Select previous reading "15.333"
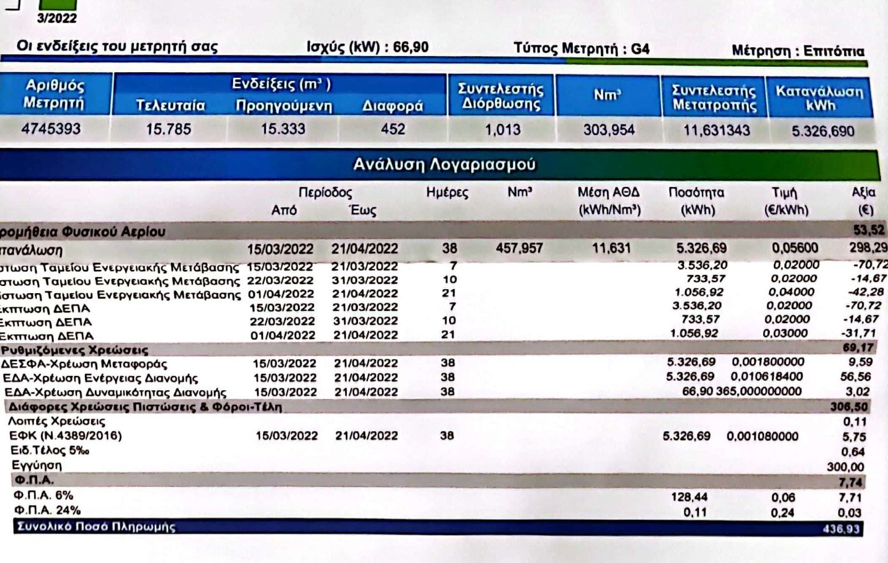Image resolution: width=888 pixels, height=563 pixels. 283,129
